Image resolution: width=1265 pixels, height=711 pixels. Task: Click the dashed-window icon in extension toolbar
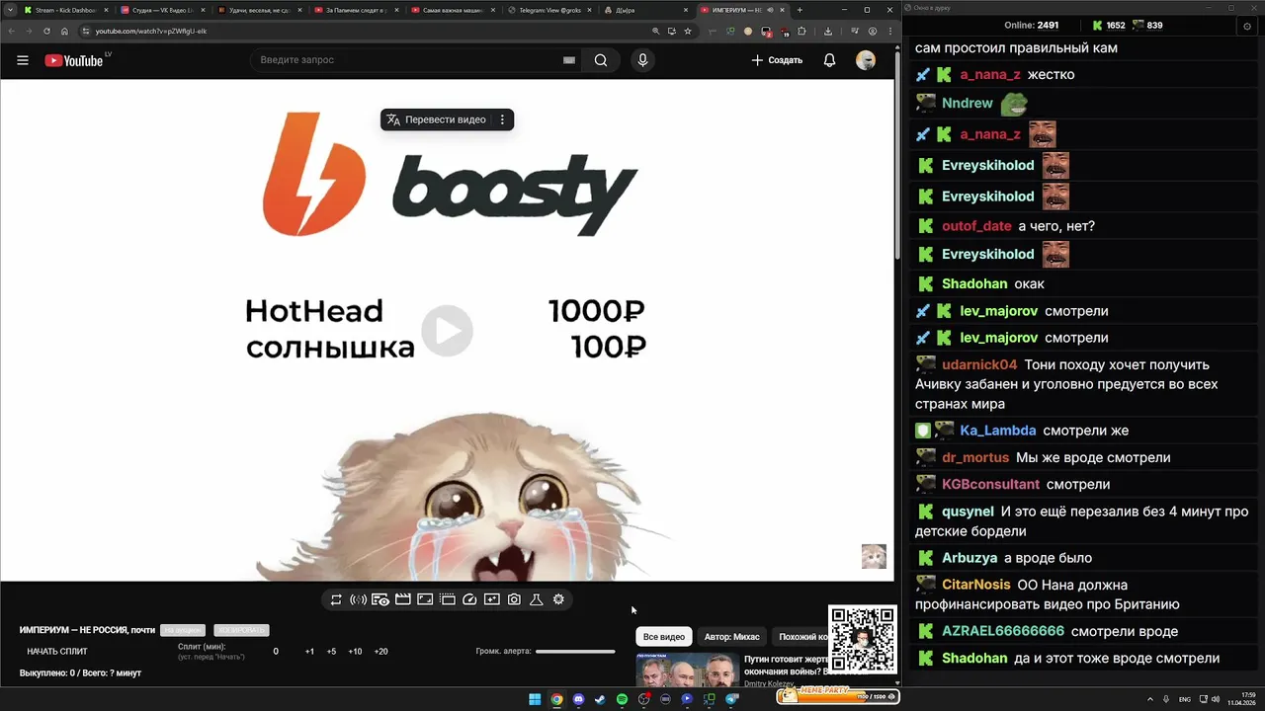(447, 599)
